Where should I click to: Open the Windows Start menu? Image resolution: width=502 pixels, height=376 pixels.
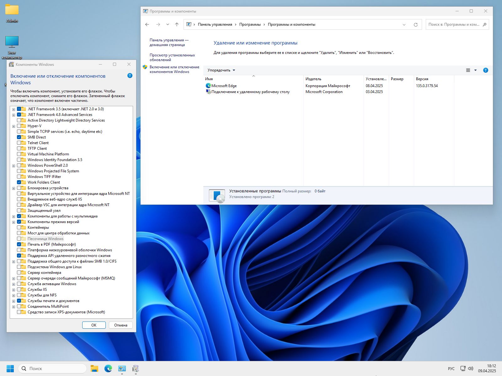(10, 368)
